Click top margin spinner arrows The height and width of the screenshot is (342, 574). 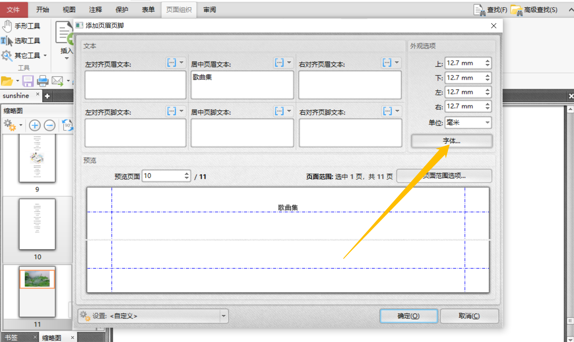[x=488, y=63]
